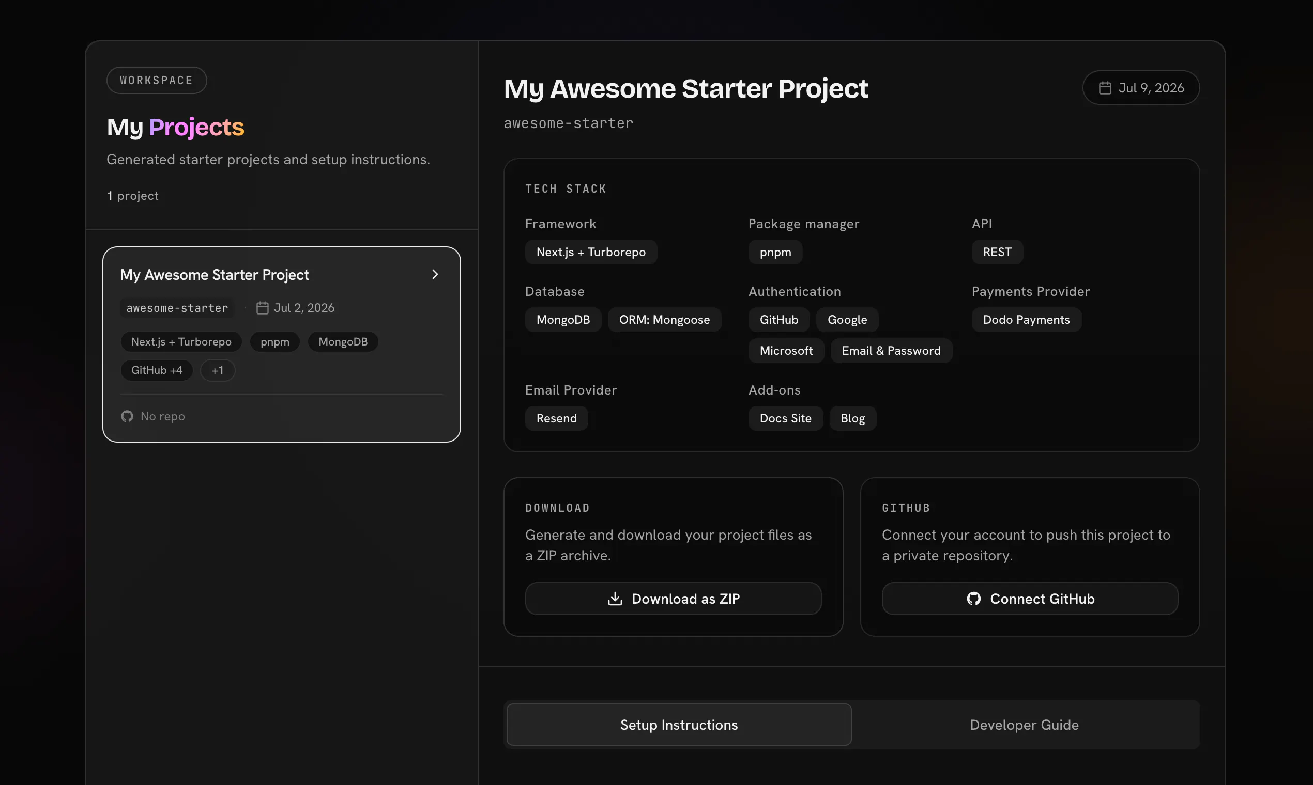The image size is (1313, 785).
Task: Click the GitHub logo in Connect GitHub button
Action: 973,599
